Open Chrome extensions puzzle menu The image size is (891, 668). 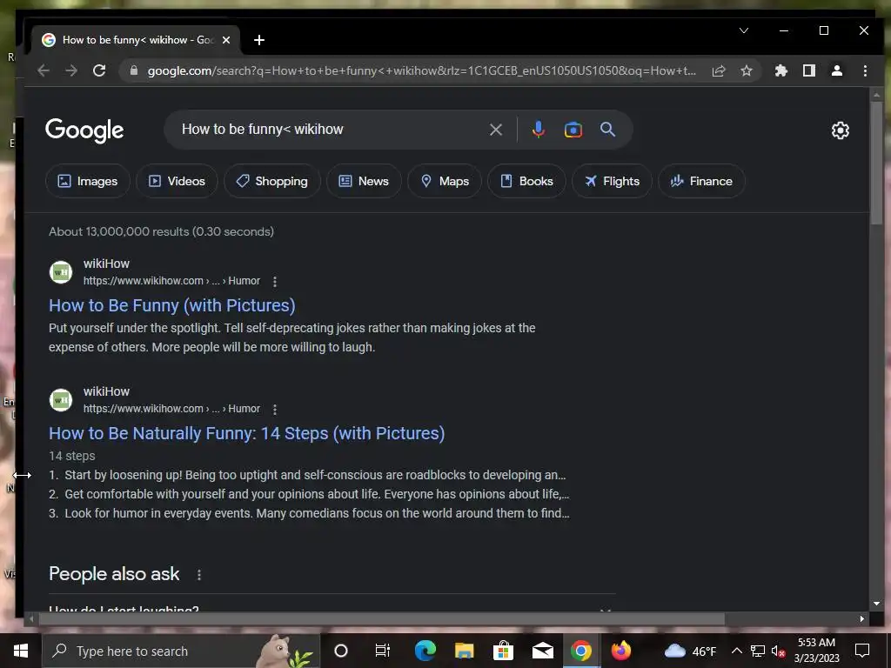[781, 70]
